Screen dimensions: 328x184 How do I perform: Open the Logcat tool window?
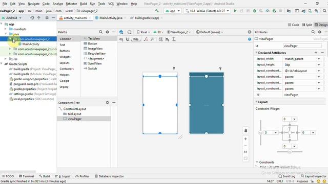tap(63, 176)
